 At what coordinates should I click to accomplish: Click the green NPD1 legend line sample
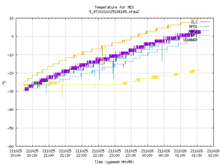pyautogui.click(x=205, y=26)
